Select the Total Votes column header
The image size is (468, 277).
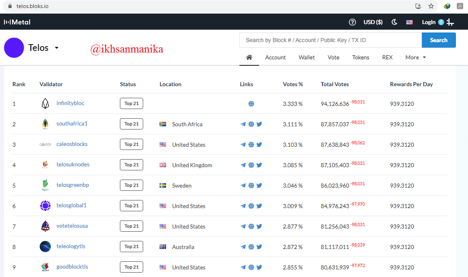[x=334, y=84]
